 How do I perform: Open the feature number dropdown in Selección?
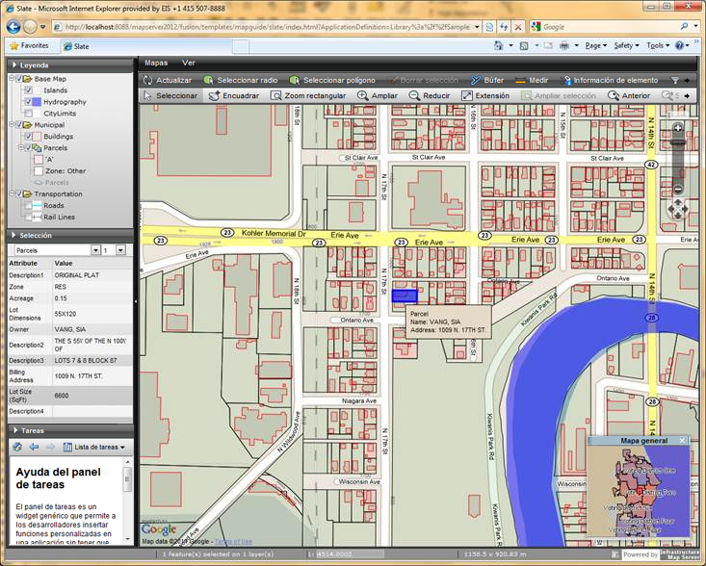120,250
